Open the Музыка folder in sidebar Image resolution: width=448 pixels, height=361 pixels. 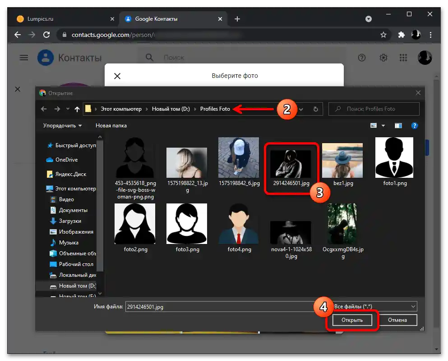point(64,243)
